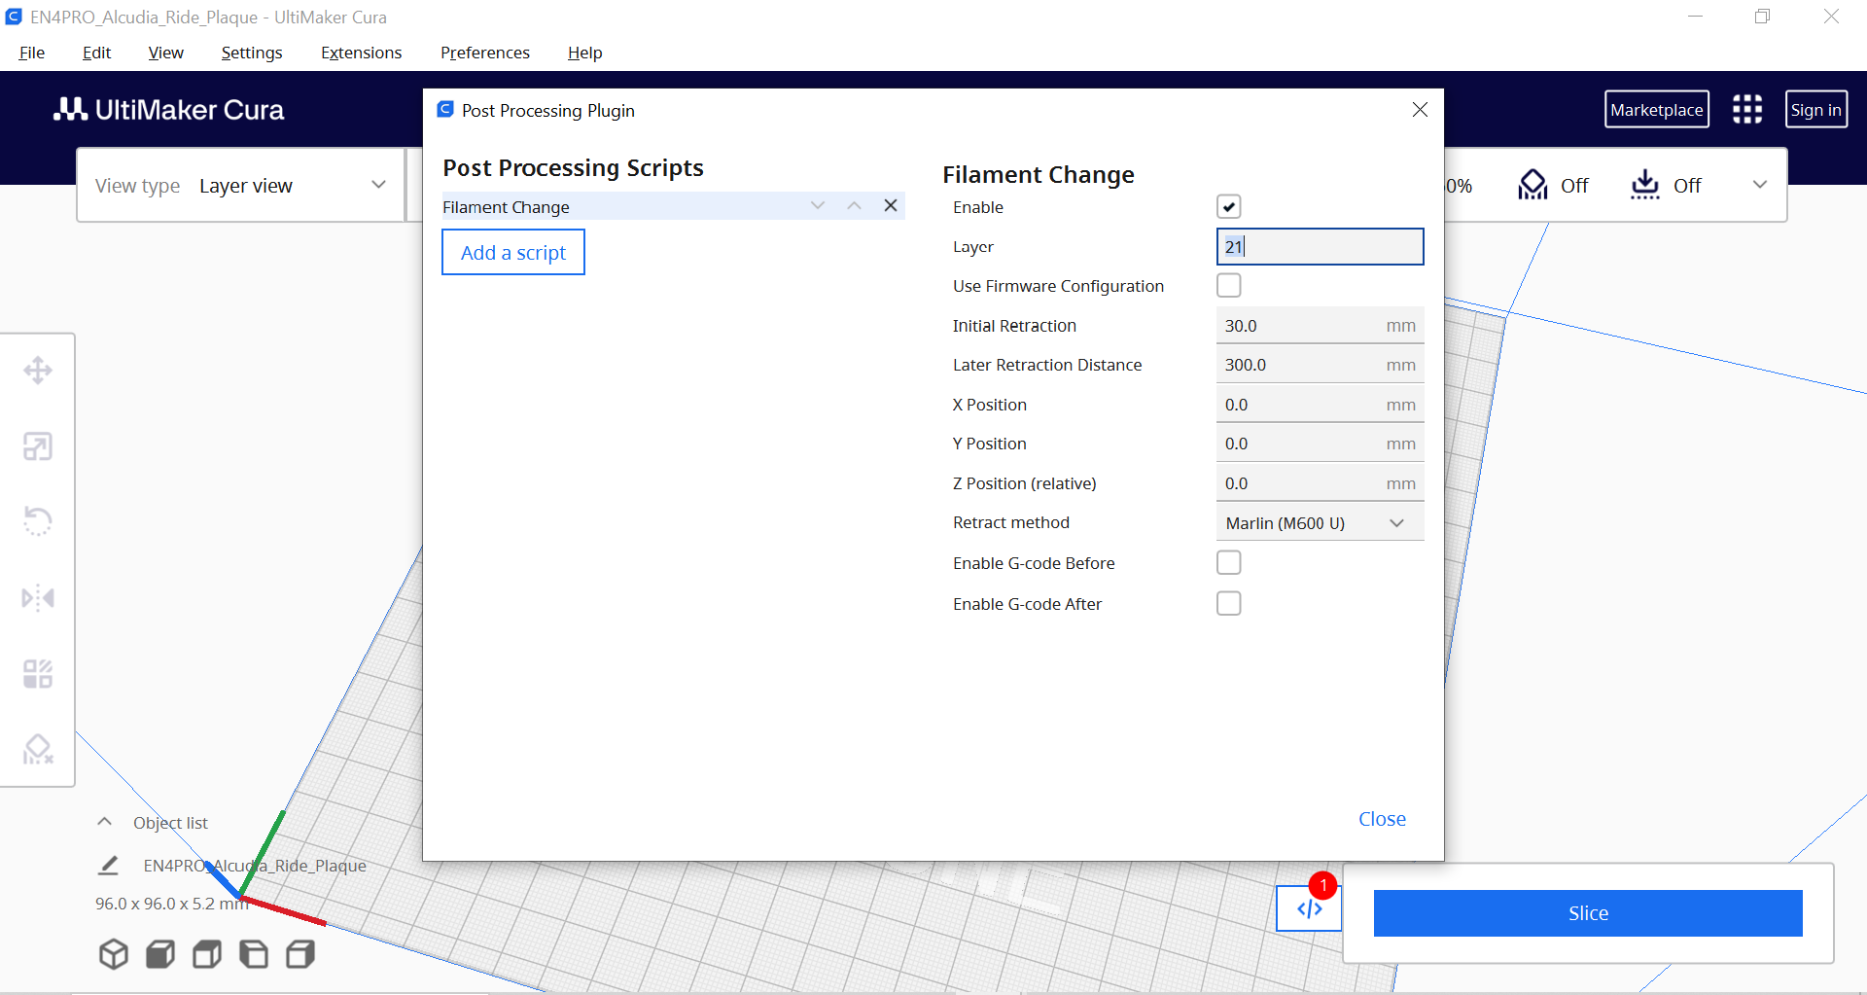Open the Extensions menu
This screenshot has width=1867, height=995.
(x=362, y=53)
